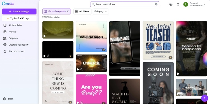The image size is (210, 104).
Task: Go to Creators you follow
Action: [18, 45]
